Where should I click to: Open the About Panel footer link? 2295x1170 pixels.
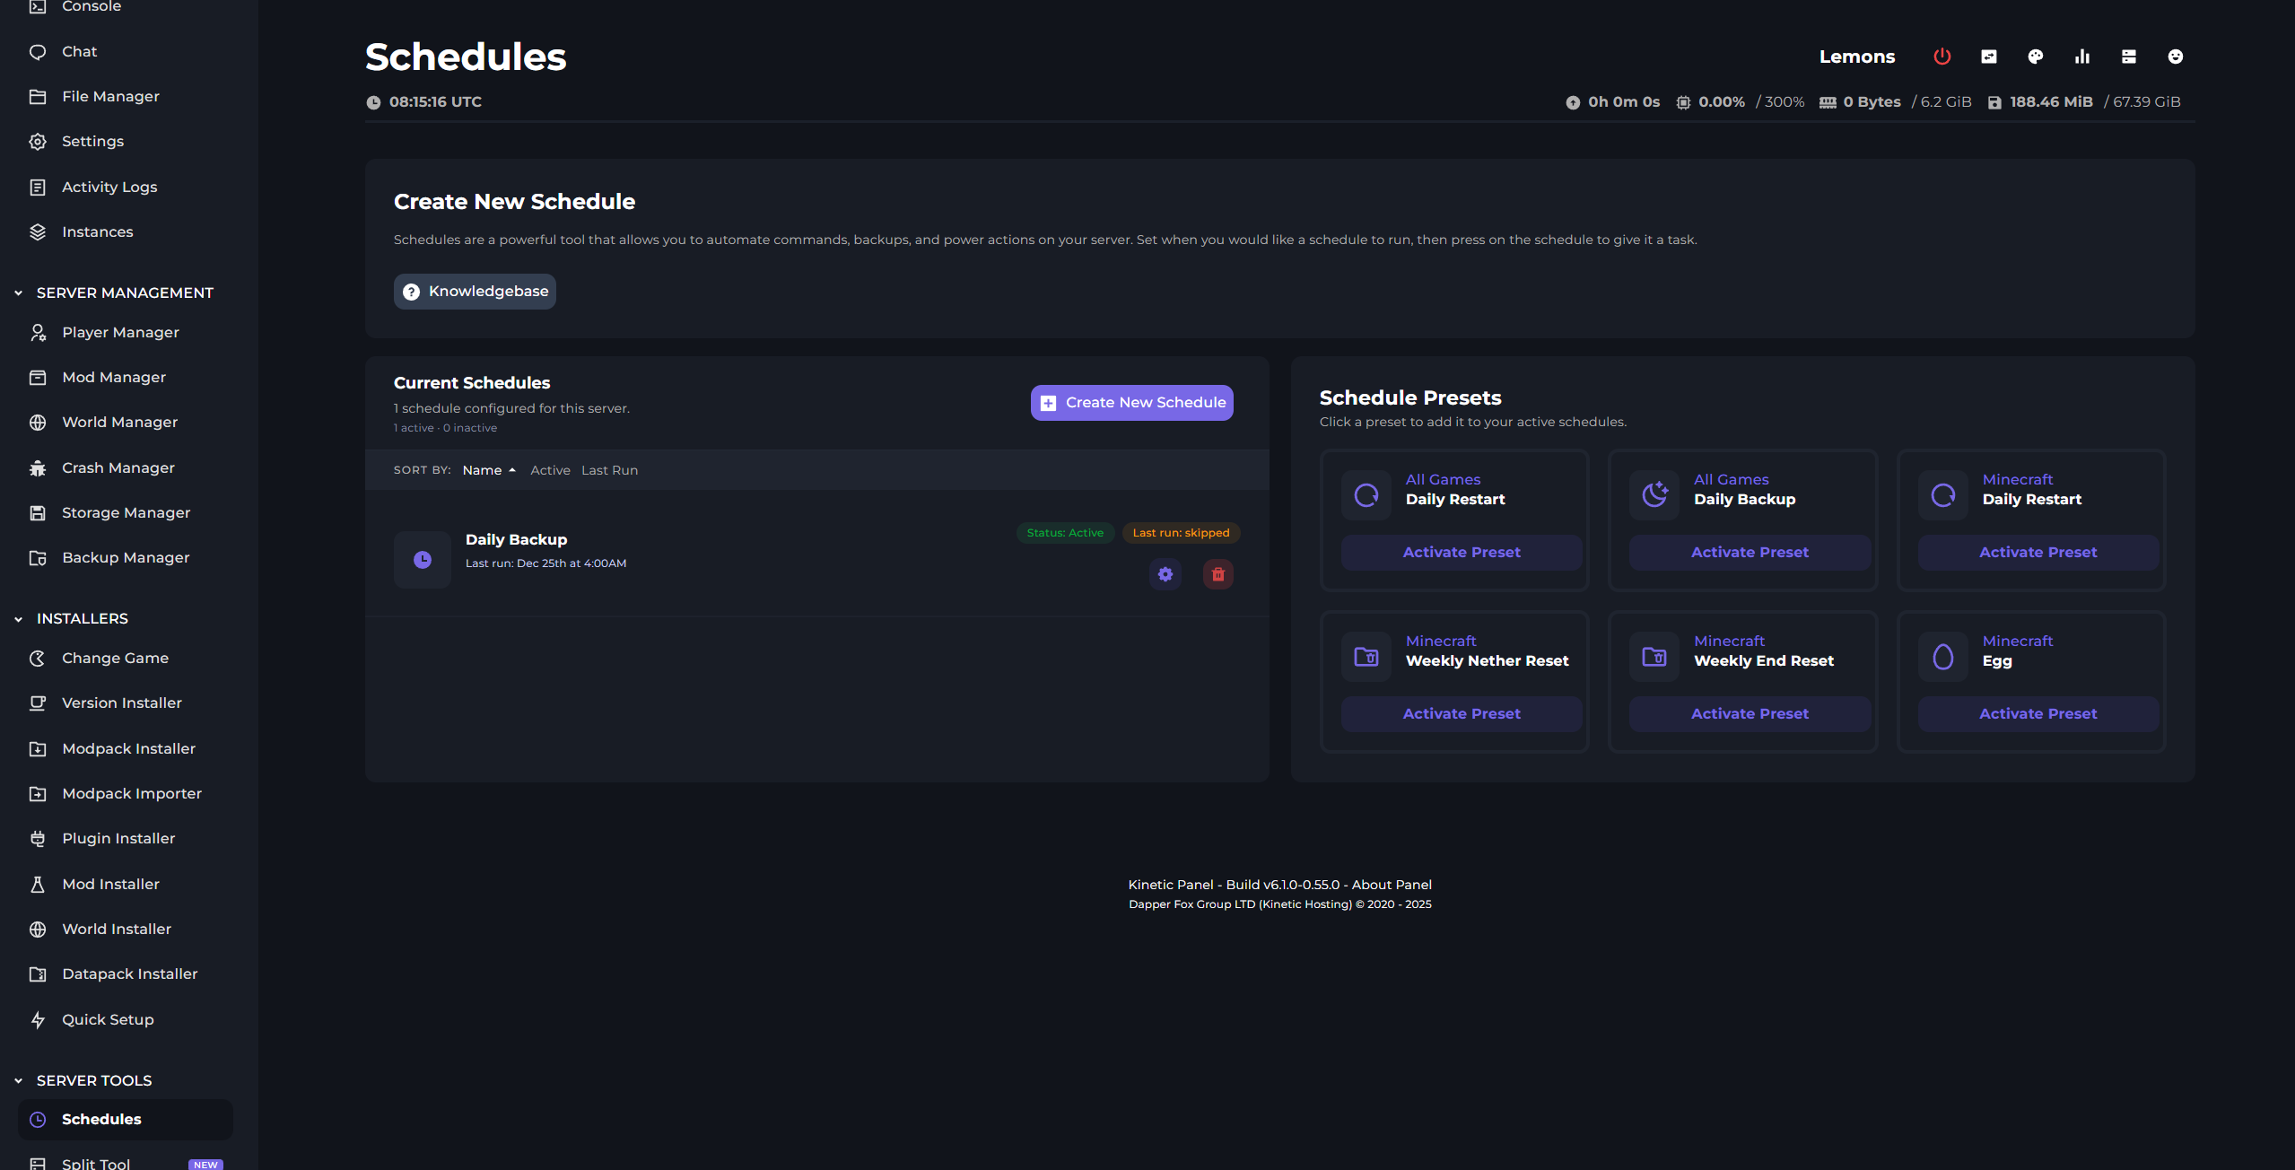tap(1391, 885)
